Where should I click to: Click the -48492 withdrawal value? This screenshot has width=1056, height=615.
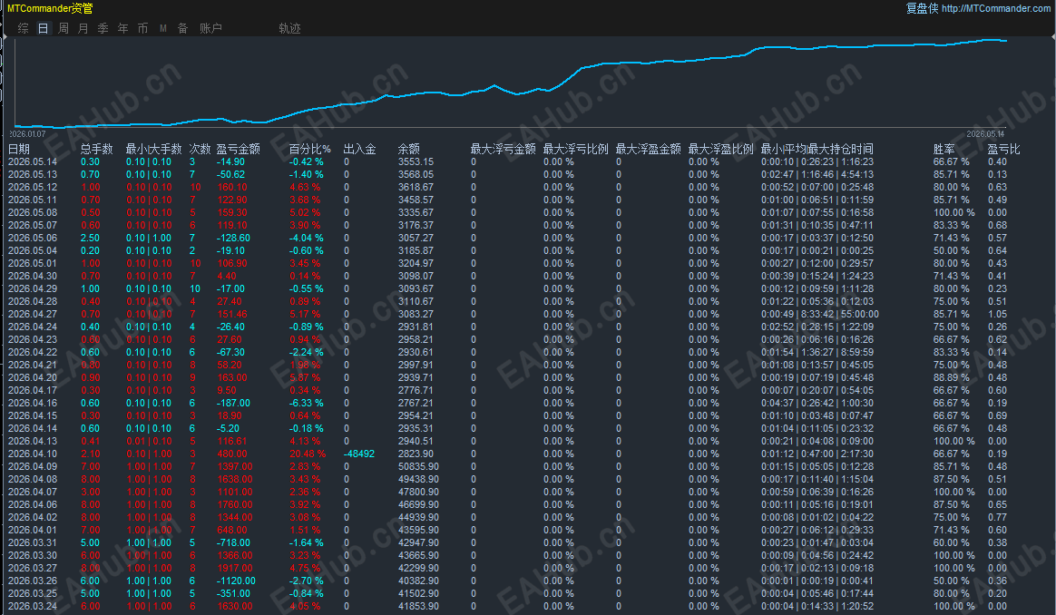tap(359, 454)
